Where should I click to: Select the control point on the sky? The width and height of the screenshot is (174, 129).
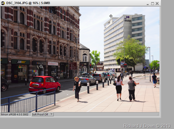tap(111, 16)
